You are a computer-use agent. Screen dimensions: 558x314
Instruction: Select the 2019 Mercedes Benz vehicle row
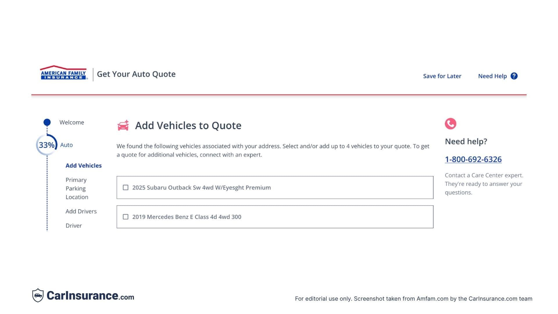pos(275,217)
